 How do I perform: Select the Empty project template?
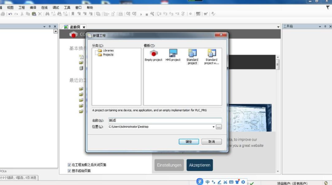point(153,55)
